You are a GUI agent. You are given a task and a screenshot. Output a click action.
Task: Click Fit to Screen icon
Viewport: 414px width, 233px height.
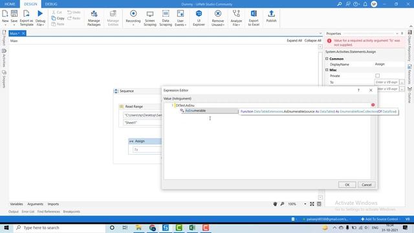coord(312,204)
